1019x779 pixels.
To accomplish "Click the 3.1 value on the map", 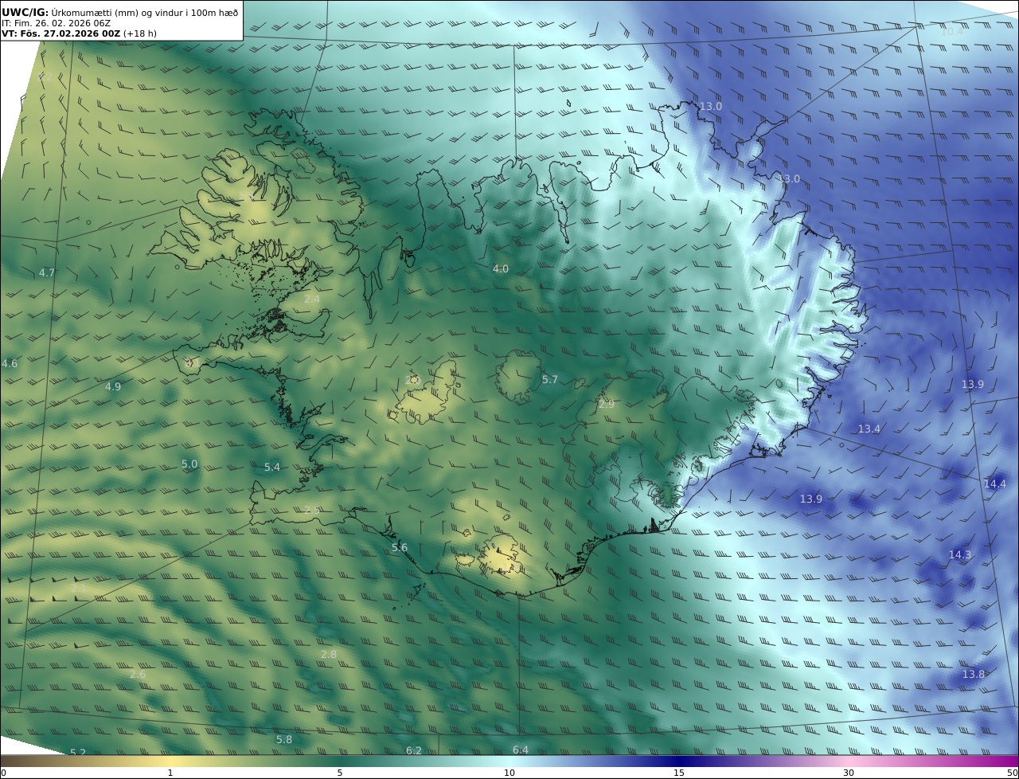I will pyautogui.click(x=193, y=363).
